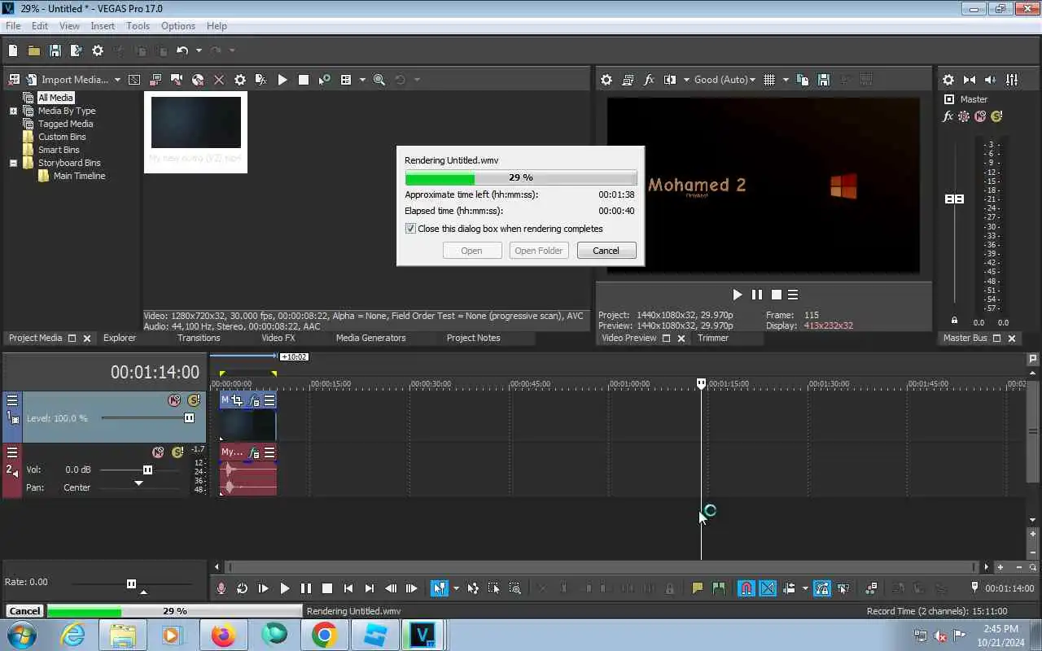This screenshot has height=651, width=1042.
Task: Open the Good (Auto) preview quality dropdown
Action: pyautogui.click(x=725, y=80)
